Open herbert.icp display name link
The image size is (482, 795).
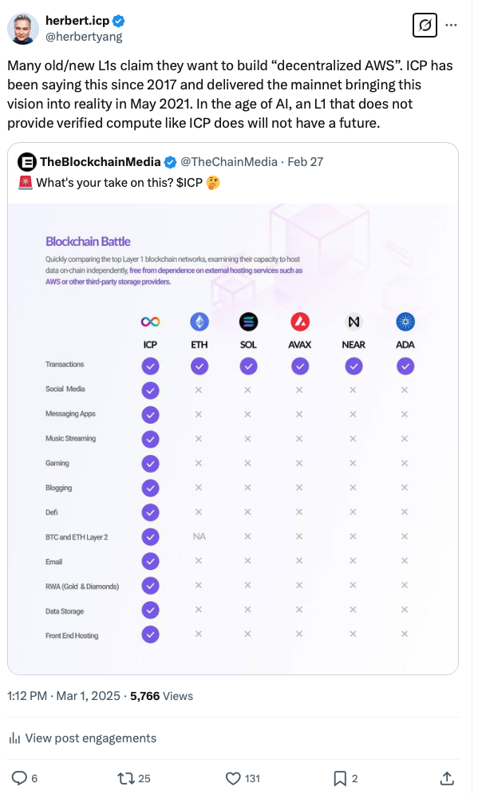pyautogui.click(x=77, y=21)
